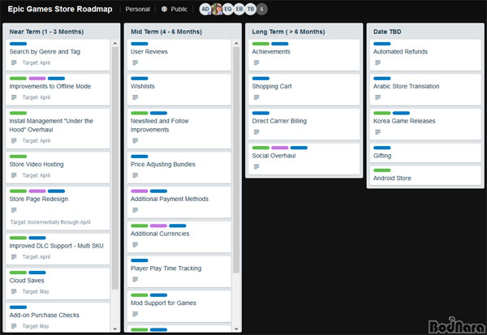Click blue label on Search by Genre card

click(18, 44)
